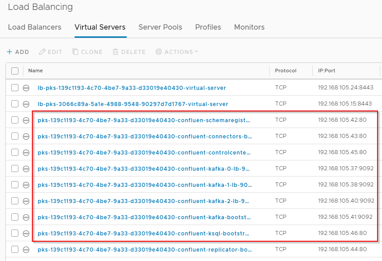
Task: Click IP value 192.168.105.24:8443
Action: [x=346, y=88]
